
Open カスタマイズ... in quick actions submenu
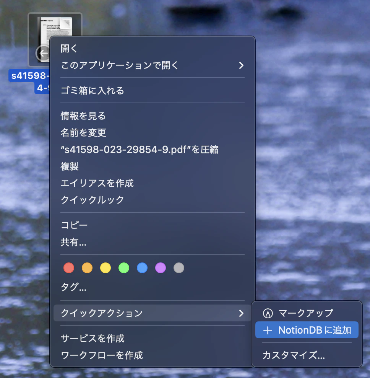point(307,355)
